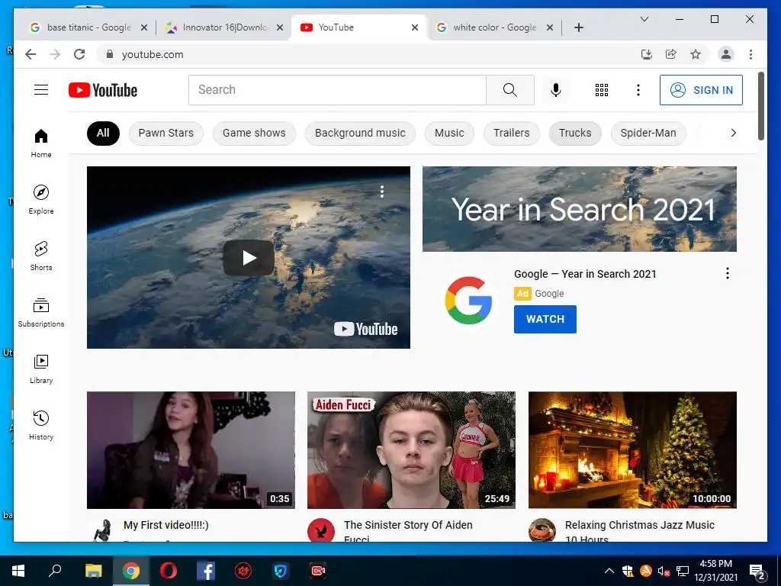Open Shorts in the sidebar

point(41,256)
